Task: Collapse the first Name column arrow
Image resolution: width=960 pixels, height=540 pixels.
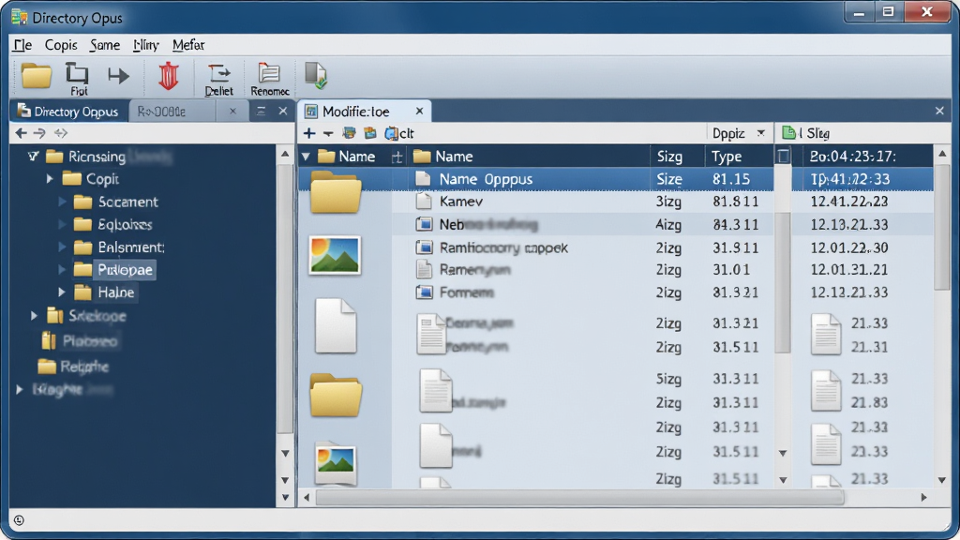Action: click(306, 157)
